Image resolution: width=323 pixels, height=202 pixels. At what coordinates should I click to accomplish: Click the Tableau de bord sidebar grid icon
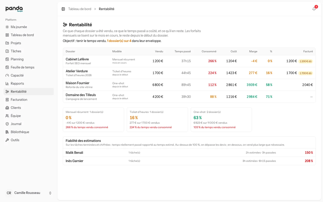7,35
